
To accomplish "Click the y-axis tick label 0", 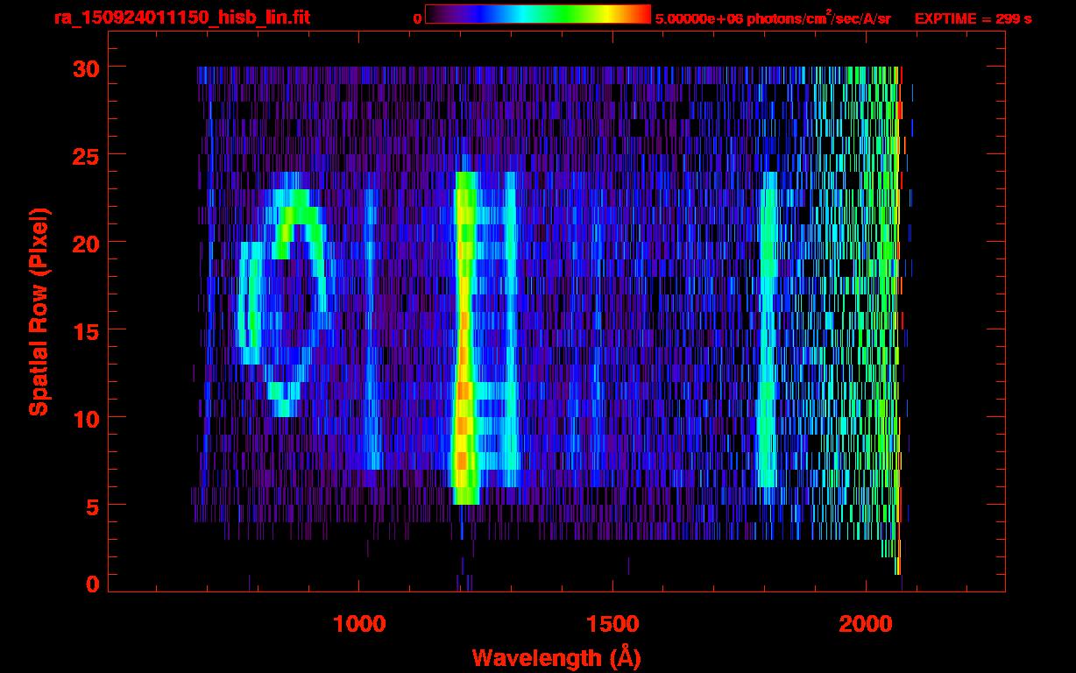I will click(92, 584).
